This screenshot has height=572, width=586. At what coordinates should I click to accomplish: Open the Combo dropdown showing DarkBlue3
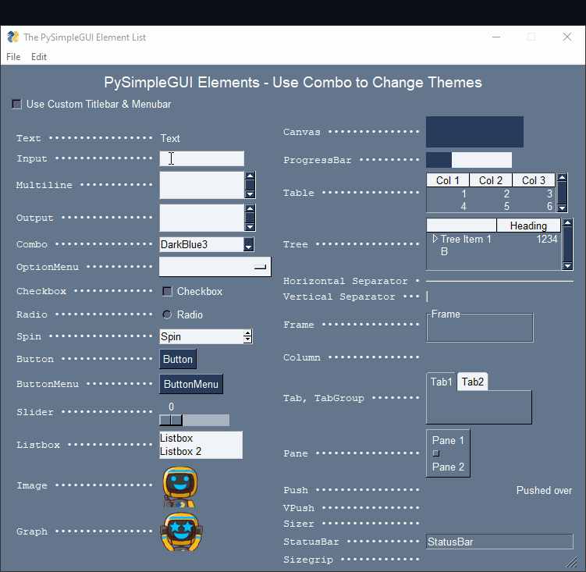click(248, 245)
